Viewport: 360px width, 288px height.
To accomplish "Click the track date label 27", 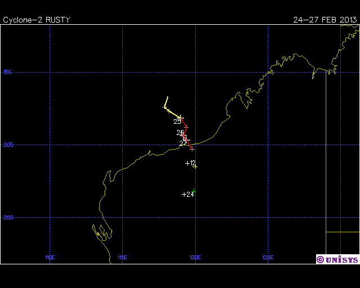I will (183, 143).
